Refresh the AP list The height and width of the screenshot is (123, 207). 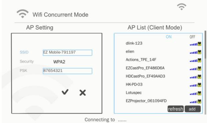pyautogui.click(x=176, y=109)
